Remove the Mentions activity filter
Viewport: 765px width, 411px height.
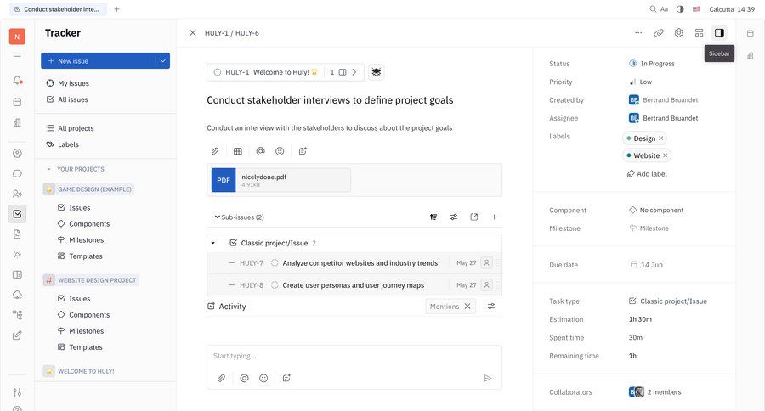[x=467, y=307]
